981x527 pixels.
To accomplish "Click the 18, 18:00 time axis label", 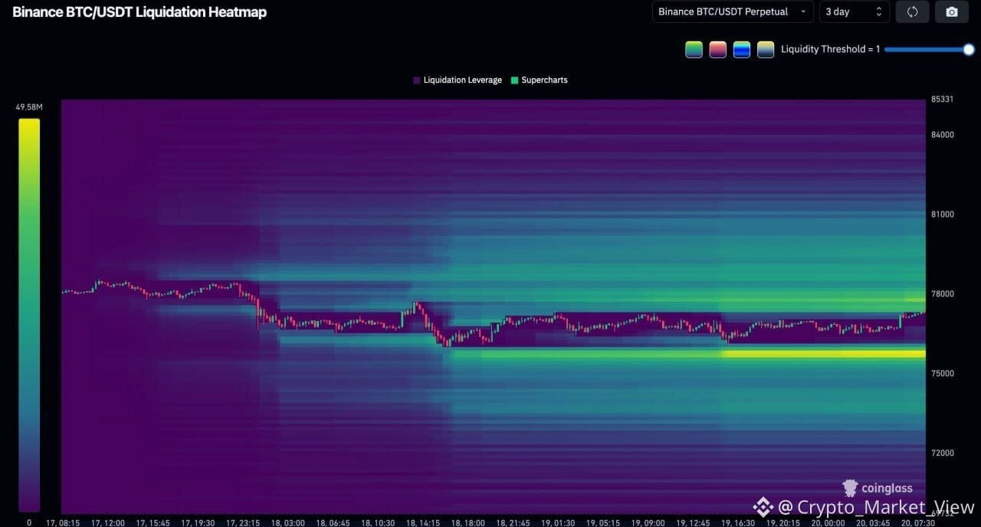I will tap(468, 522).
